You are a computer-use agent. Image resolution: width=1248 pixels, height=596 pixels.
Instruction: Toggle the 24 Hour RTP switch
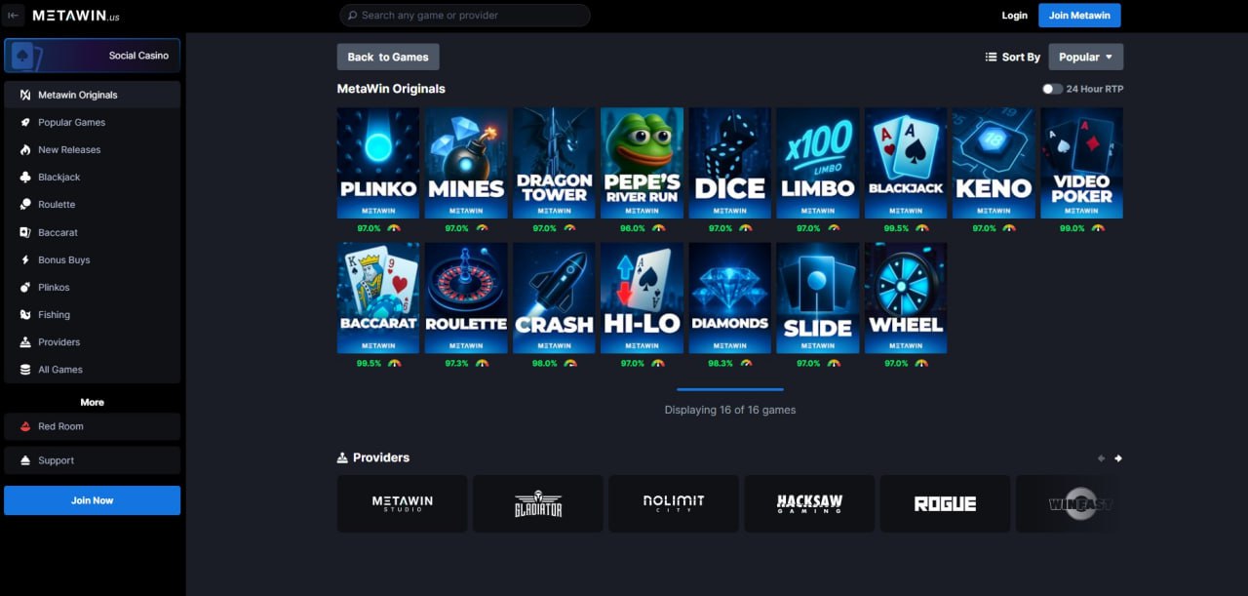[1052, 89]
